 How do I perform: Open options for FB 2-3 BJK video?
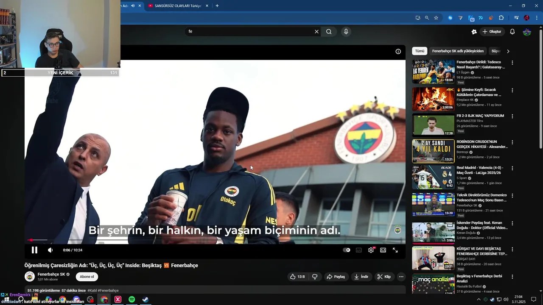(x=512, y=116)
